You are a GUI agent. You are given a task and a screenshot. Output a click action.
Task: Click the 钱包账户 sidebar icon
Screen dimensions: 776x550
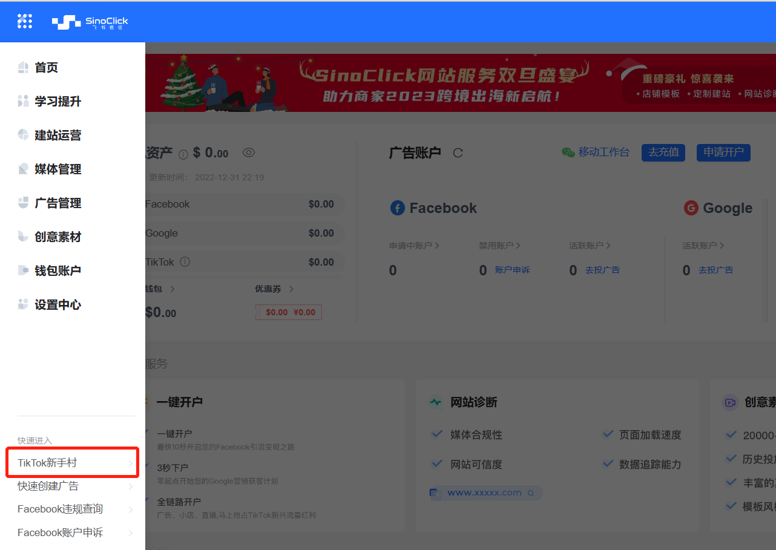[x=23, y=270]
